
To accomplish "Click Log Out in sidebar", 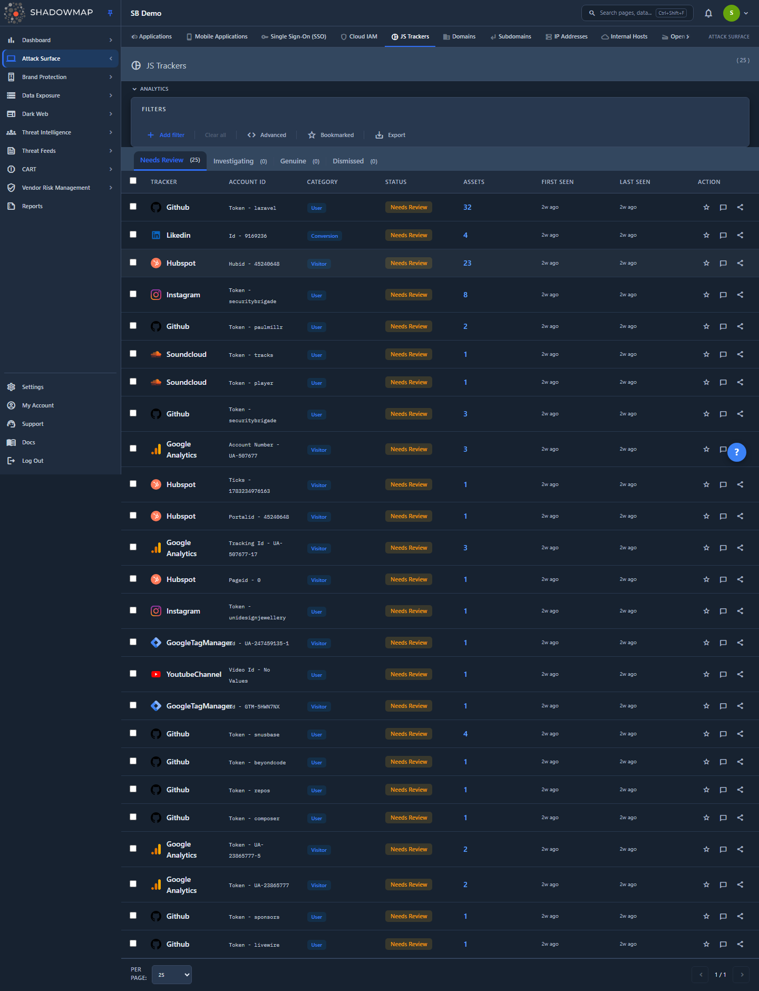I will click(33, 461).
